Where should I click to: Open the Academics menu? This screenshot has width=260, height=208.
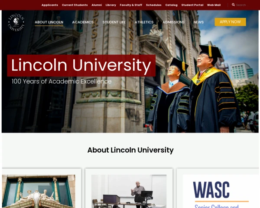pyautogui.click(x=83, y=22)
